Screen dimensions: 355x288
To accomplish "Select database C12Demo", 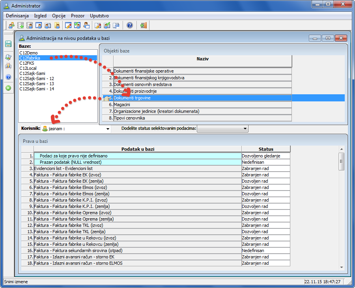I will [x=58, y=53].
